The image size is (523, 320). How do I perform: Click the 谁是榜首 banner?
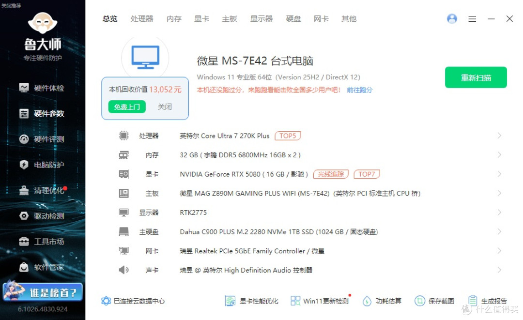pos(43,292)
